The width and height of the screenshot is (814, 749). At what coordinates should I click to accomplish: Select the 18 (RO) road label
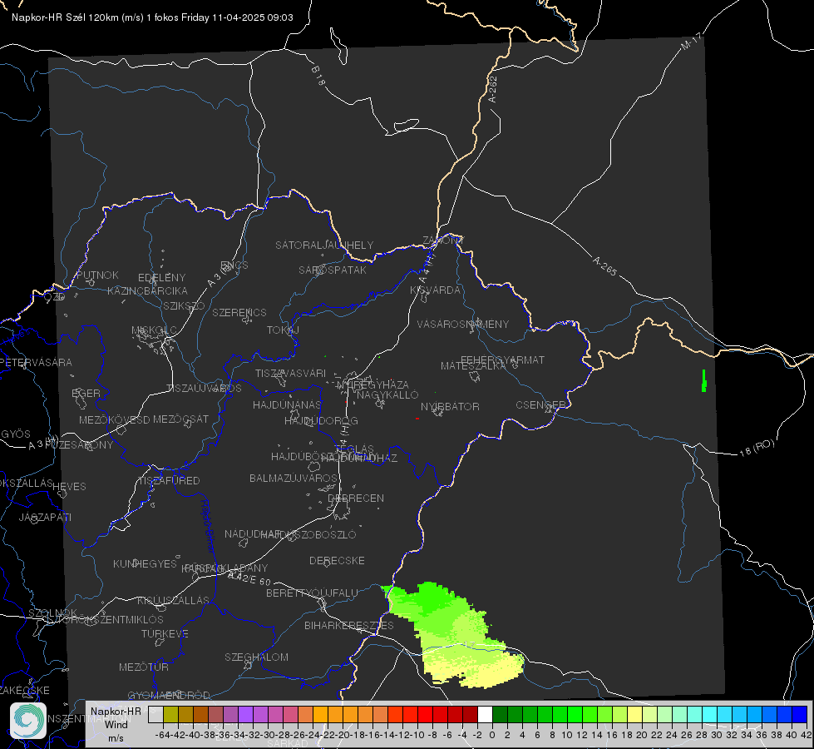[757, 448]
